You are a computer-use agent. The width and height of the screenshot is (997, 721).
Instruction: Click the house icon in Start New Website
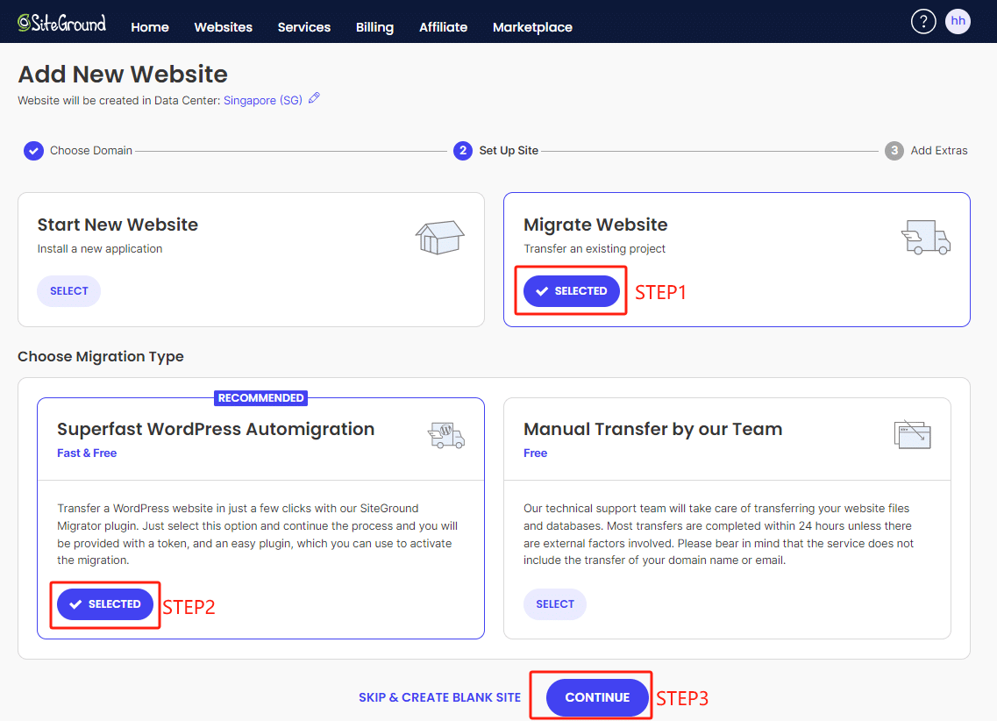pyautogui.click(x=440, y=238)
